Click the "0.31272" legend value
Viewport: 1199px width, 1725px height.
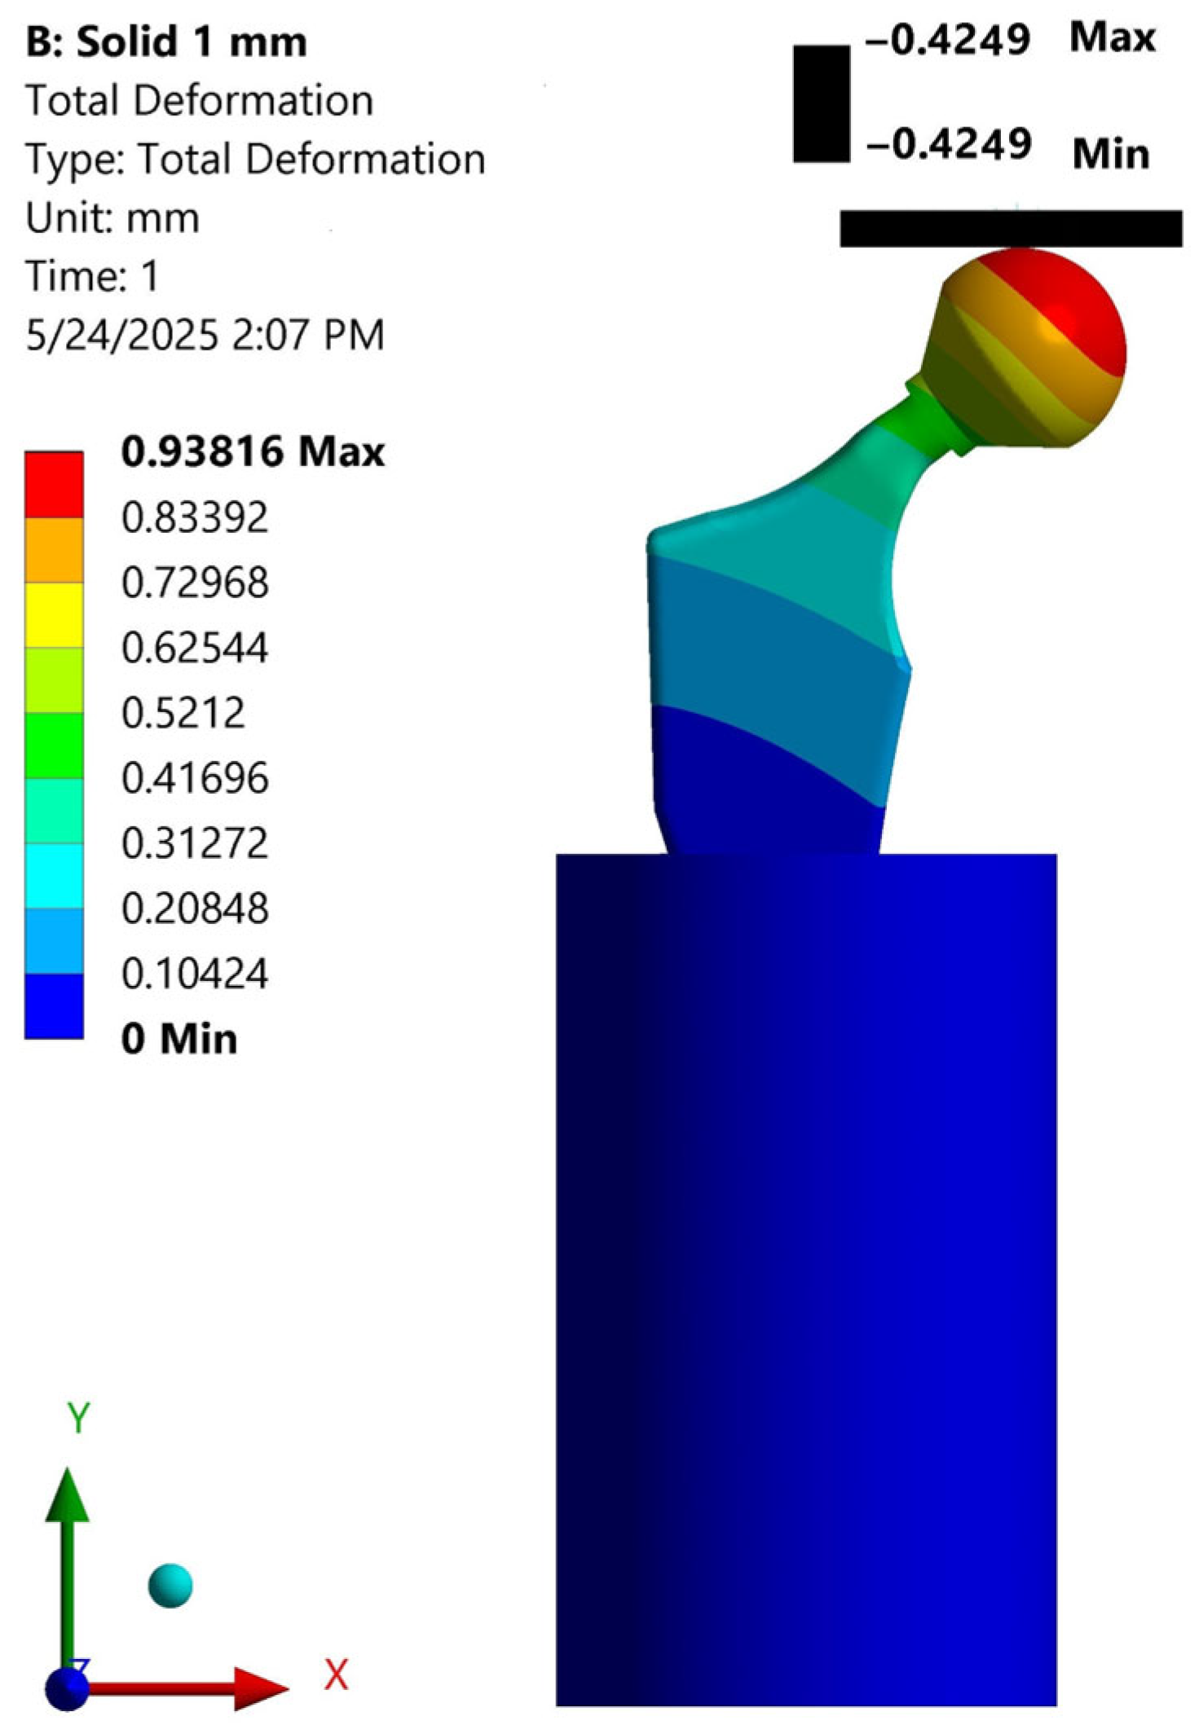pyautogui.click(x=195, y=843)
